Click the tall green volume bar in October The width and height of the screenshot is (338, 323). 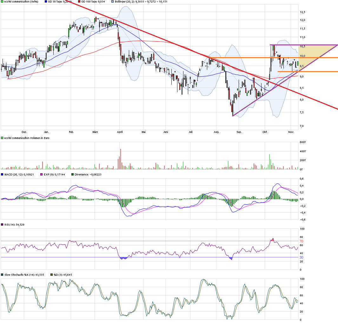tap(269, 162)
